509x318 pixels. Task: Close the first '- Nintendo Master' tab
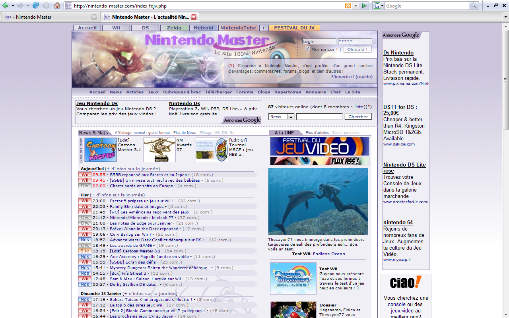[x=94, y=17]
